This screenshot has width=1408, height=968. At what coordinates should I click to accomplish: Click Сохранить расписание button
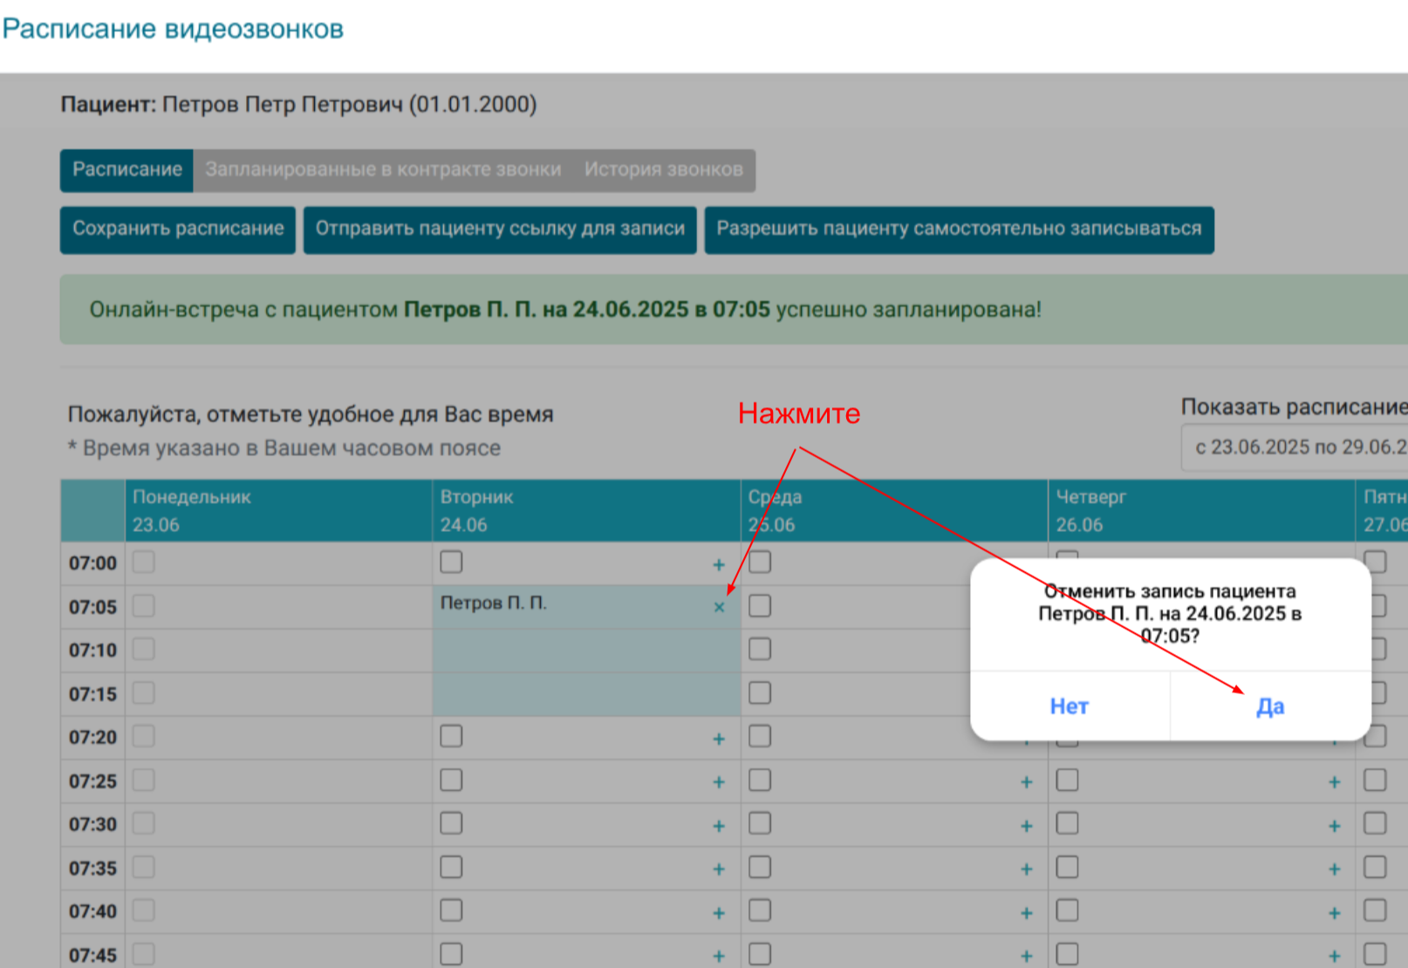coord(178,229)
